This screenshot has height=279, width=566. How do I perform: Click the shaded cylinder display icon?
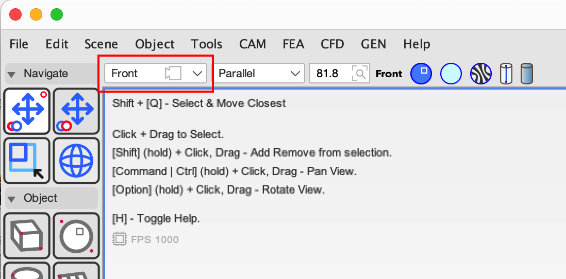point(526,74)
